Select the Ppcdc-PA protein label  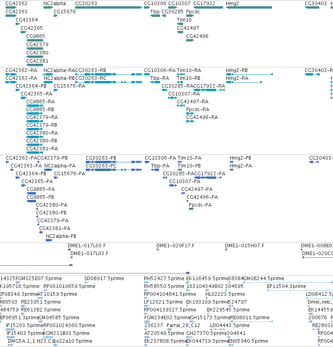200,205
